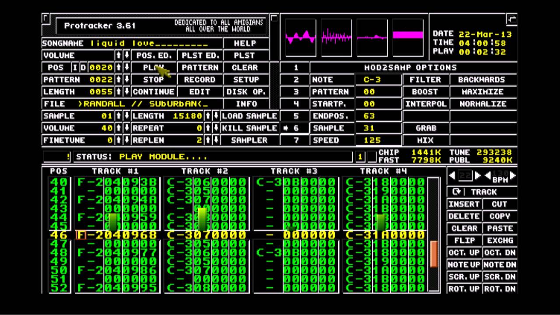Click the left arrow beside the 22 box
Viewport: 560px width, 315px height.
(x=452, y=176)
